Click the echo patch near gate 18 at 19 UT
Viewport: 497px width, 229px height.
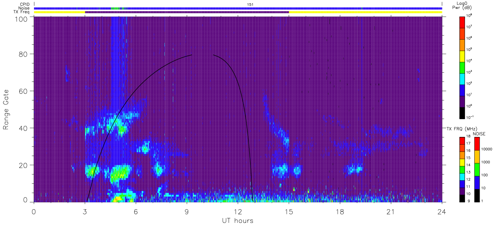pyautogui.click(x=355, y=169)
